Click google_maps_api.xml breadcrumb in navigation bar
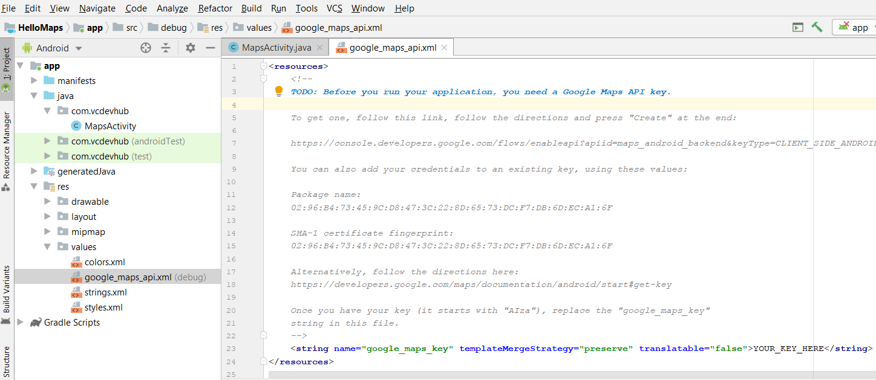This screenshot has width=876, height=380. [332, 28]
